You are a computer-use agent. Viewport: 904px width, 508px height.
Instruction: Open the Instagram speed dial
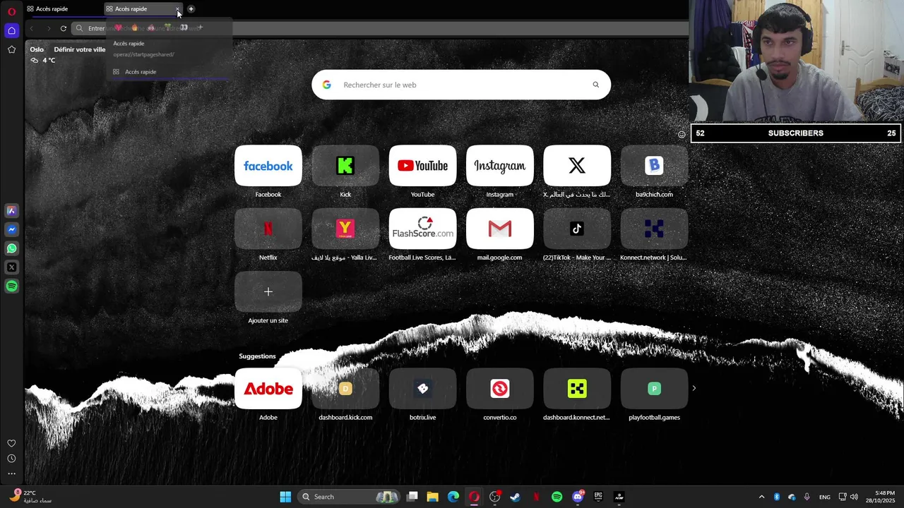[x=499, y=166]
